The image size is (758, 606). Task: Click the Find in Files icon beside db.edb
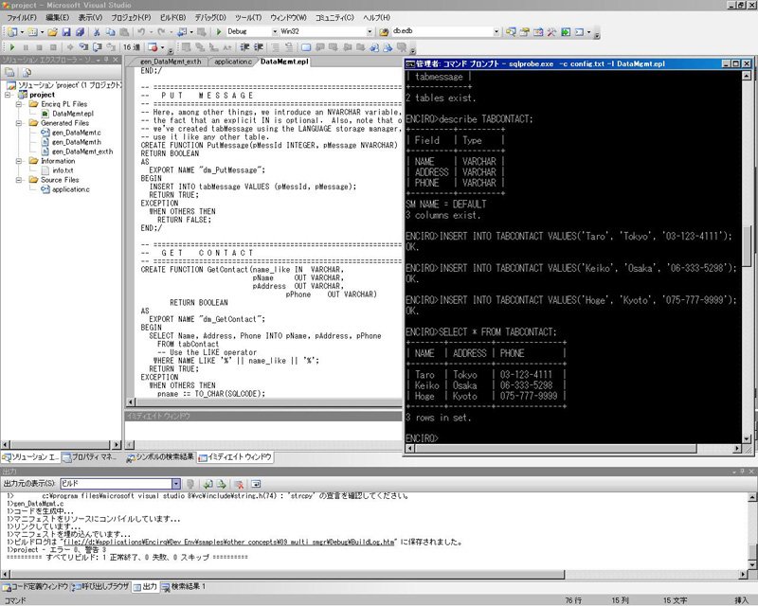(384, 32)
